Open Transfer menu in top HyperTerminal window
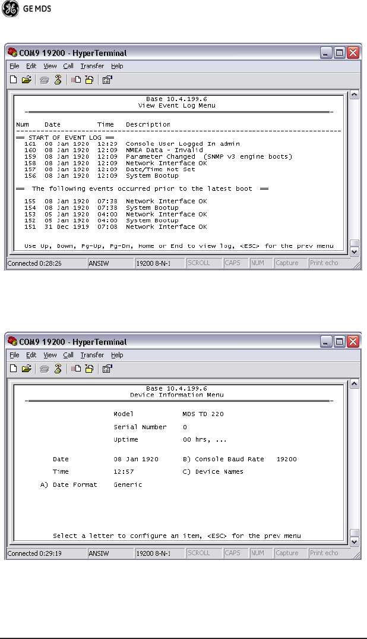The width and height of the screenshot is (367, 639). pyautogui.click(x=92, y=66)
